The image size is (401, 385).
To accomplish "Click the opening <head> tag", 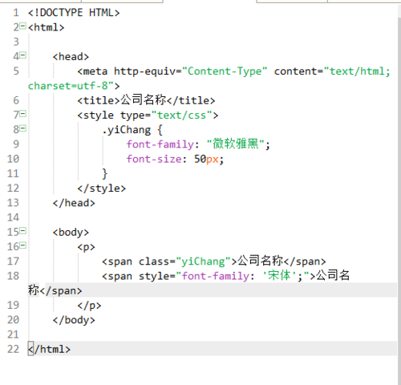I will tap(71, 57).
